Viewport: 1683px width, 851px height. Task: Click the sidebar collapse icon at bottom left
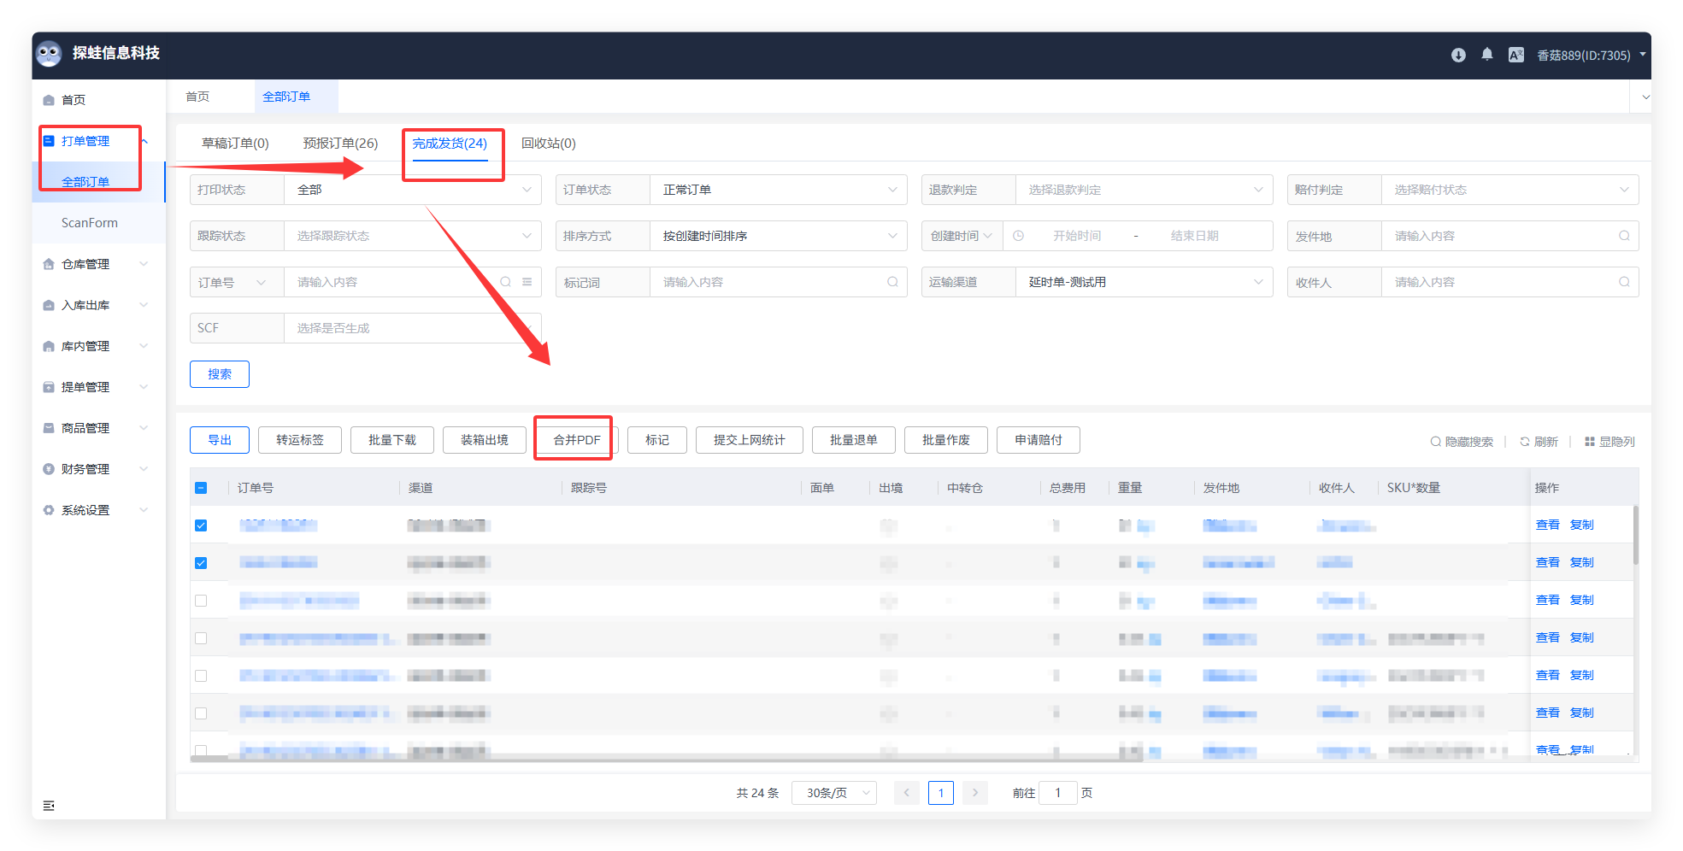pos(49,806)
